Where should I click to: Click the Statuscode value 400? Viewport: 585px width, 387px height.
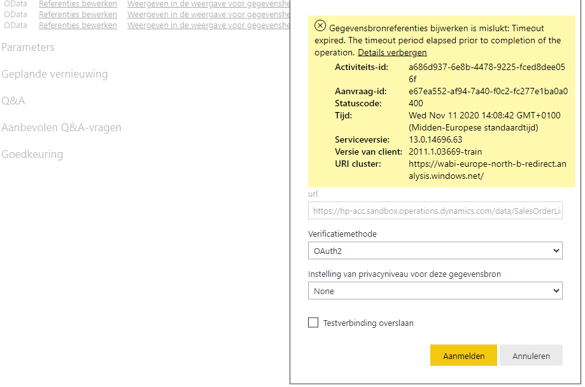coord(416,103)
